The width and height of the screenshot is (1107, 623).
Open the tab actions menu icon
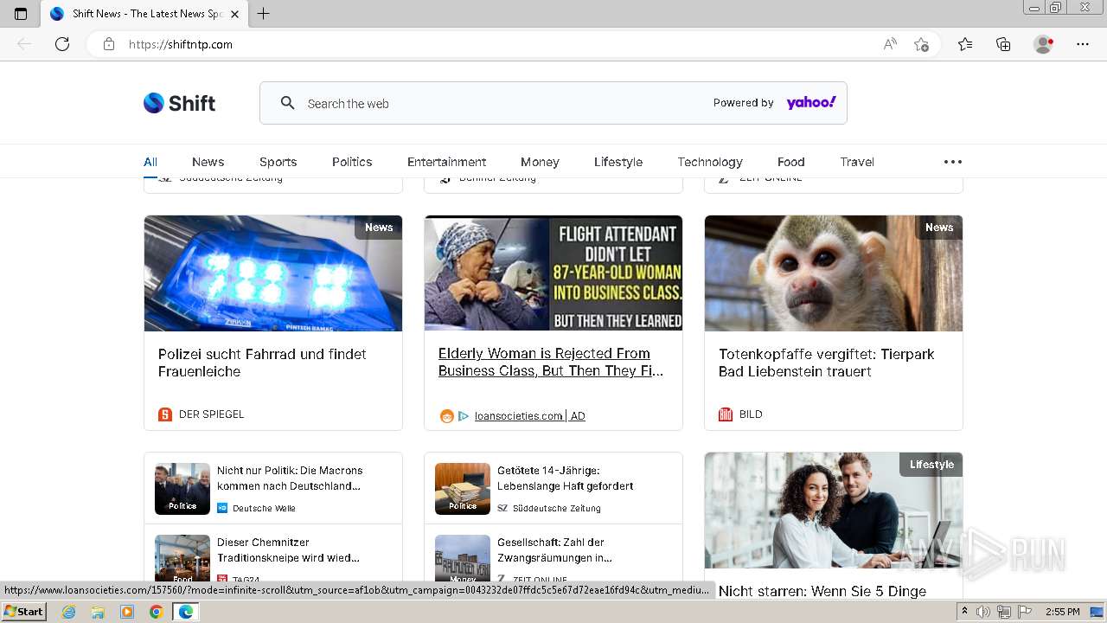[x=21, y=14]
